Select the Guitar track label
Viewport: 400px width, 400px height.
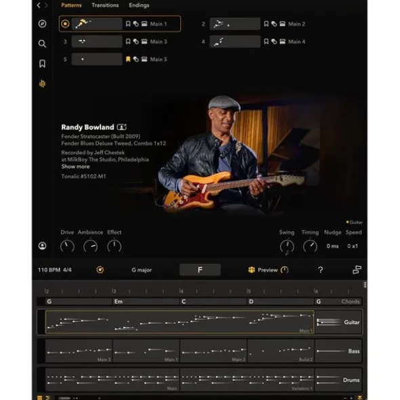pos(352,322)
